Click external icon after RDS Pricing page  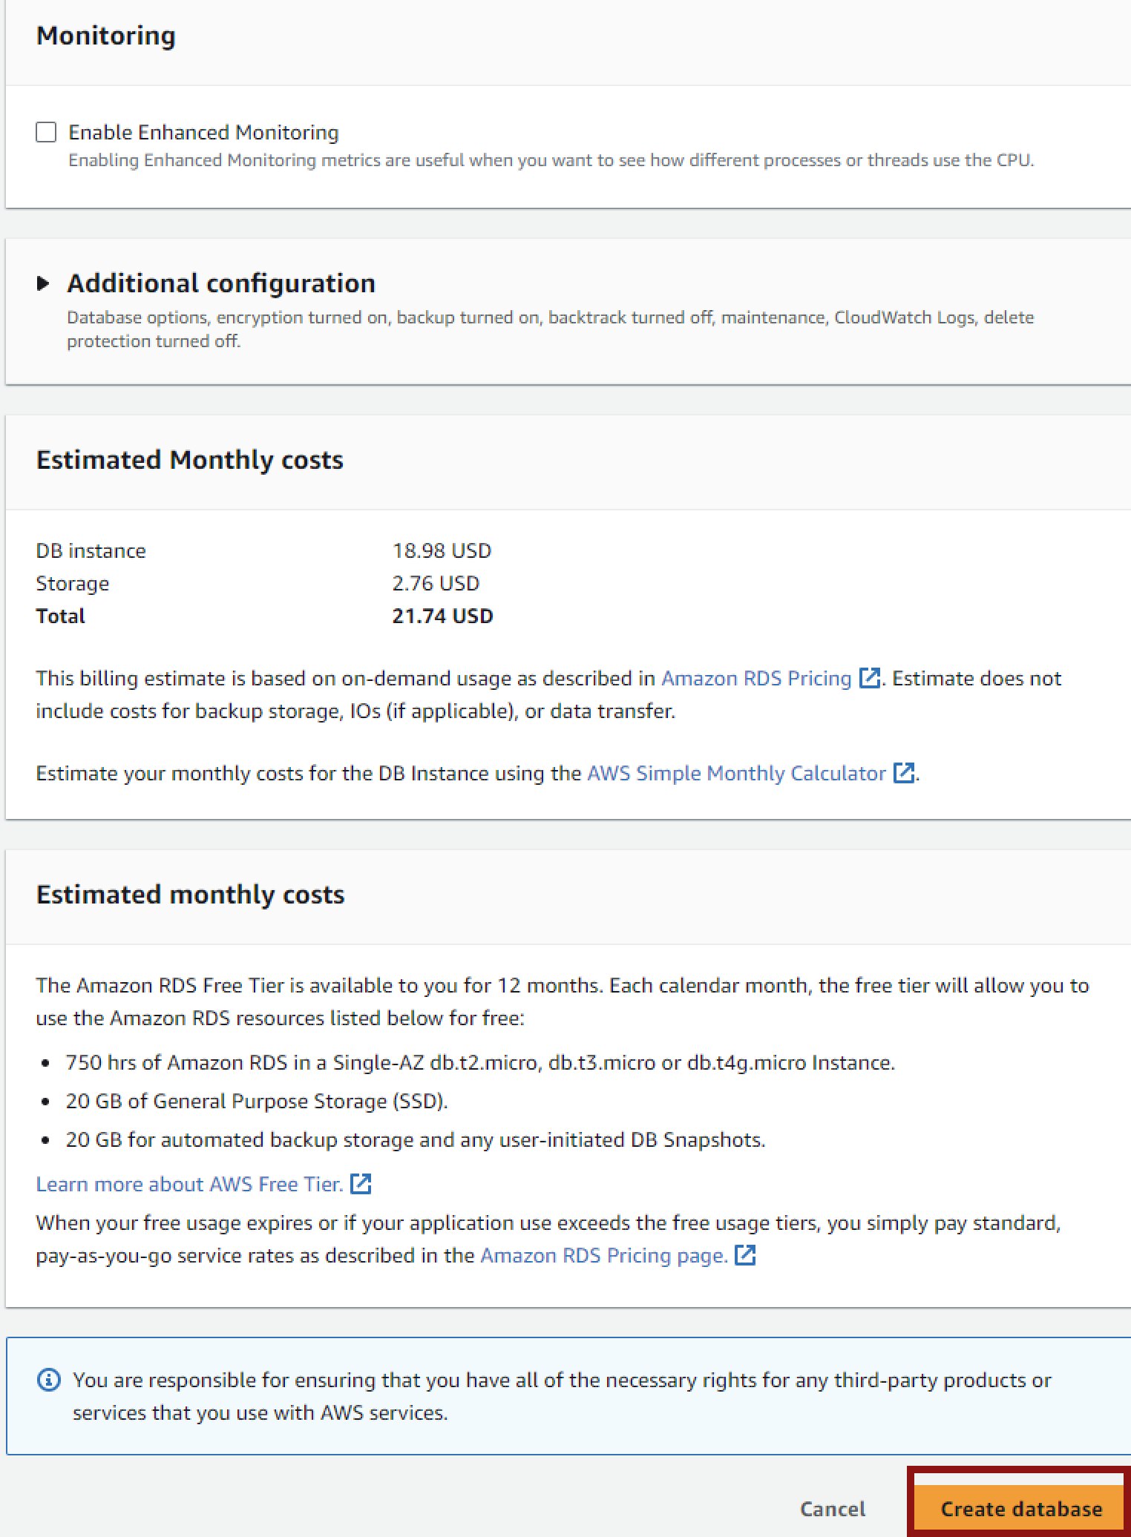pos(745,1255)
